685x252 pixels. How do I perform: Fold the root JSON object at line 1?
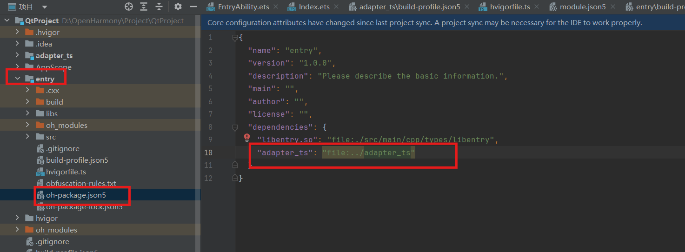click(235, 38)
